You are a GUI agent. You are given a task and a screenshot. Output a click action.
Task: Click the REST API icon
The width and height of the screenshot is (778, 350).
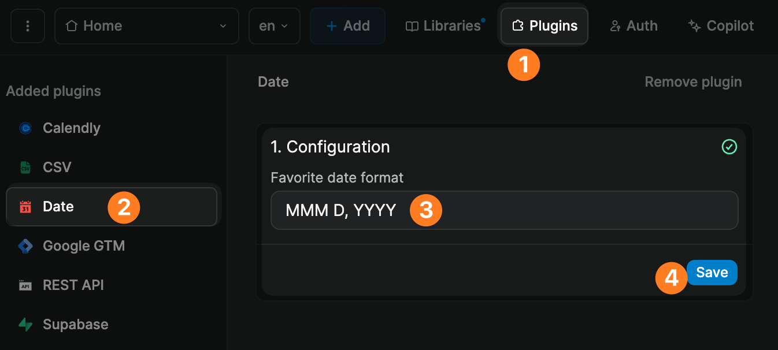(x=25, y=285)
